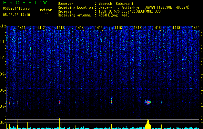Click the 1.0 kHz axis label
Image resolution: width=203 pixels, height=129 pixels.
tap(3, 58)
